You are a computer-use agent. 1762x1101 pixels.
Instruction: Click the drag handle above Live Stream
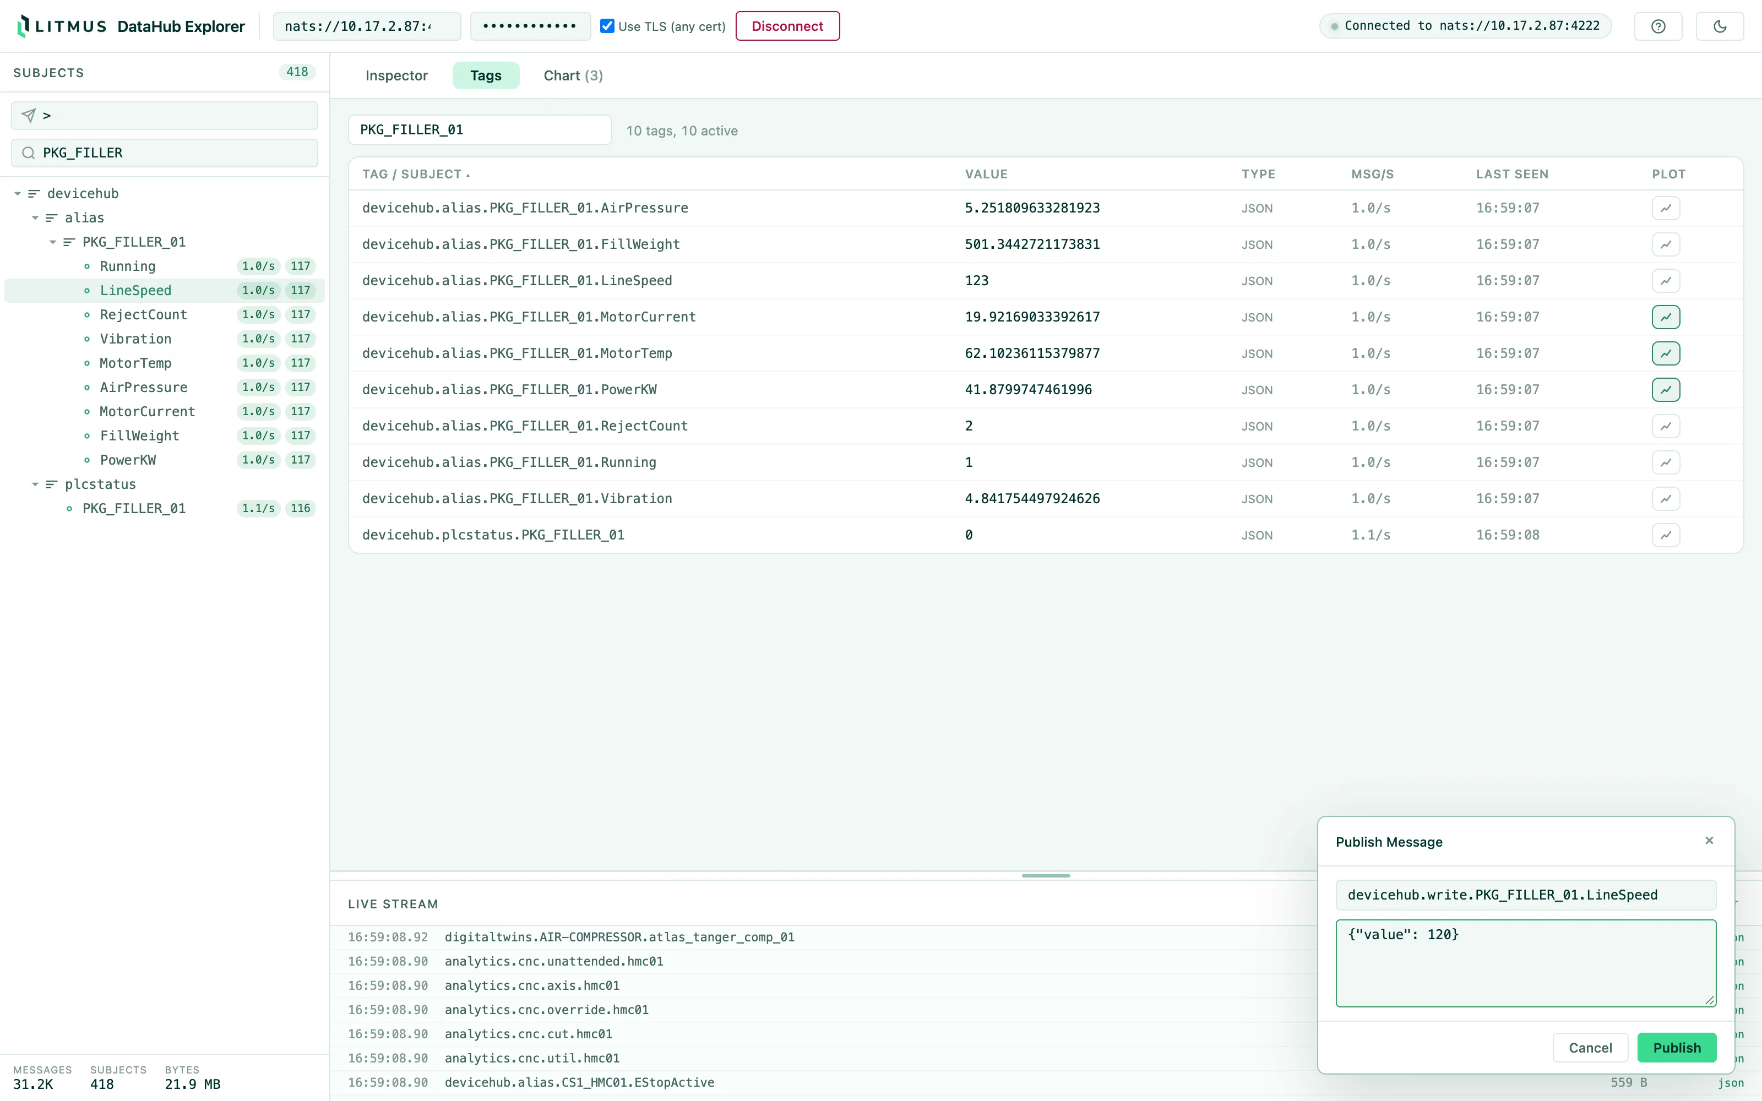[1046, 875]
